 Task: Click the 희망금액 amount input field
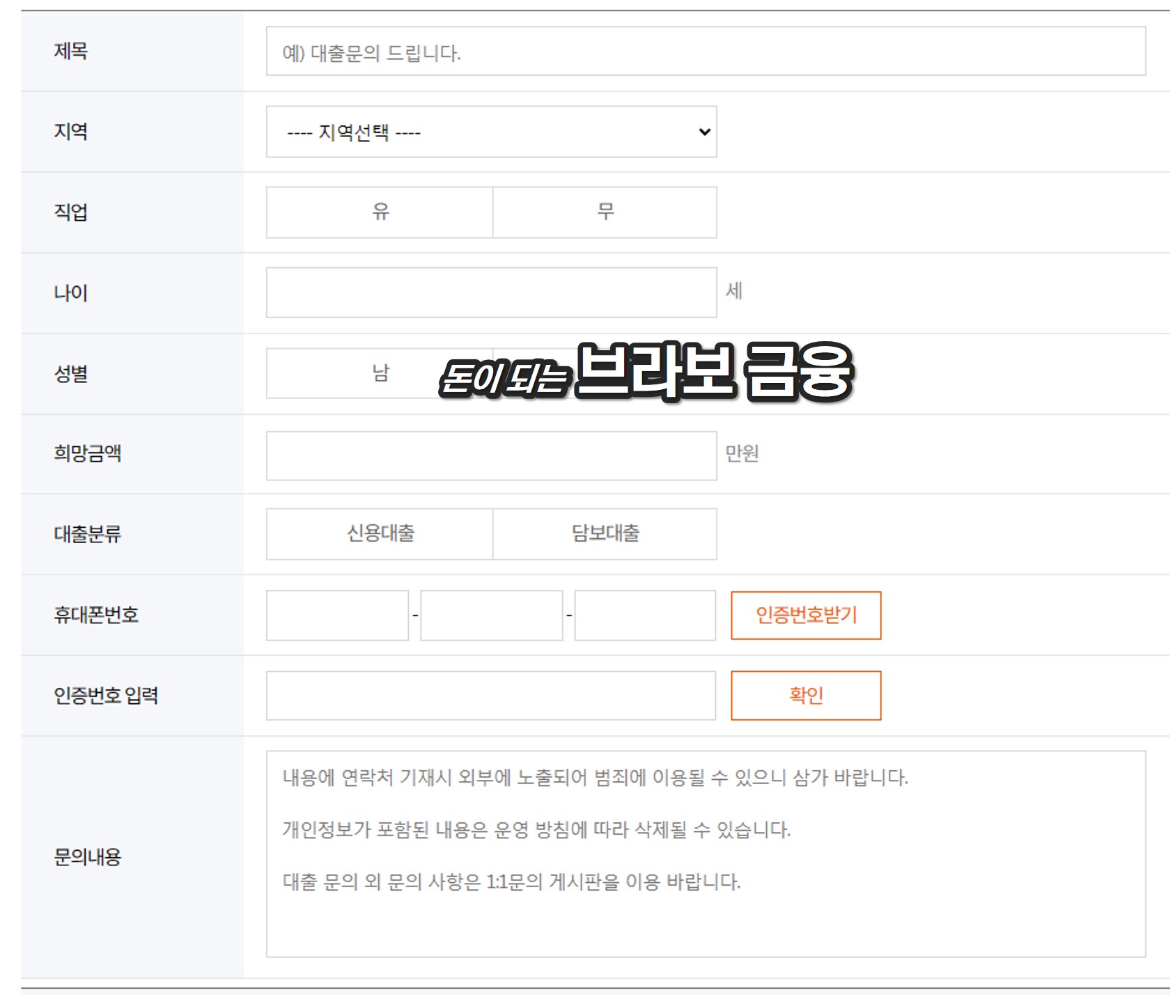click(x=491, y=455)
